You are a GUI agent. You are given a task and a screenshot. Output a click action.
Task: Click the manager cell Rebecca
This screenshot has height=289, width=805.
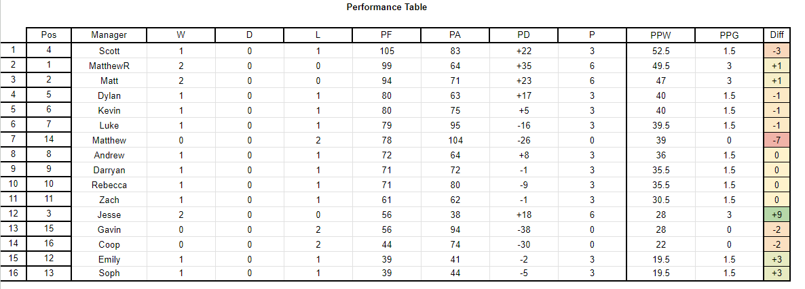click(x=109, y=185)
